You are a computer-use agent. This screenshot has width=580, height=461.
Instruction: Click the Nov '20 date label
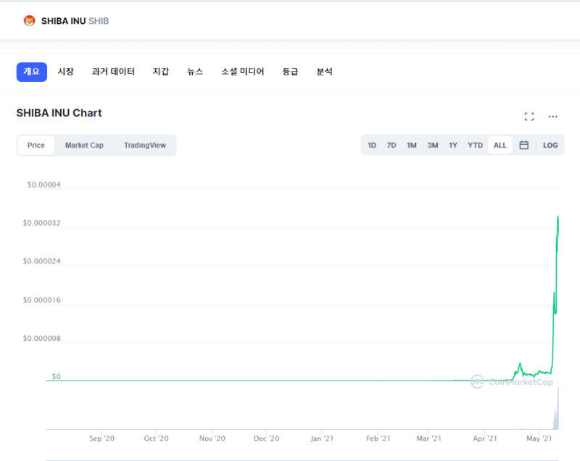pos(212,439)
